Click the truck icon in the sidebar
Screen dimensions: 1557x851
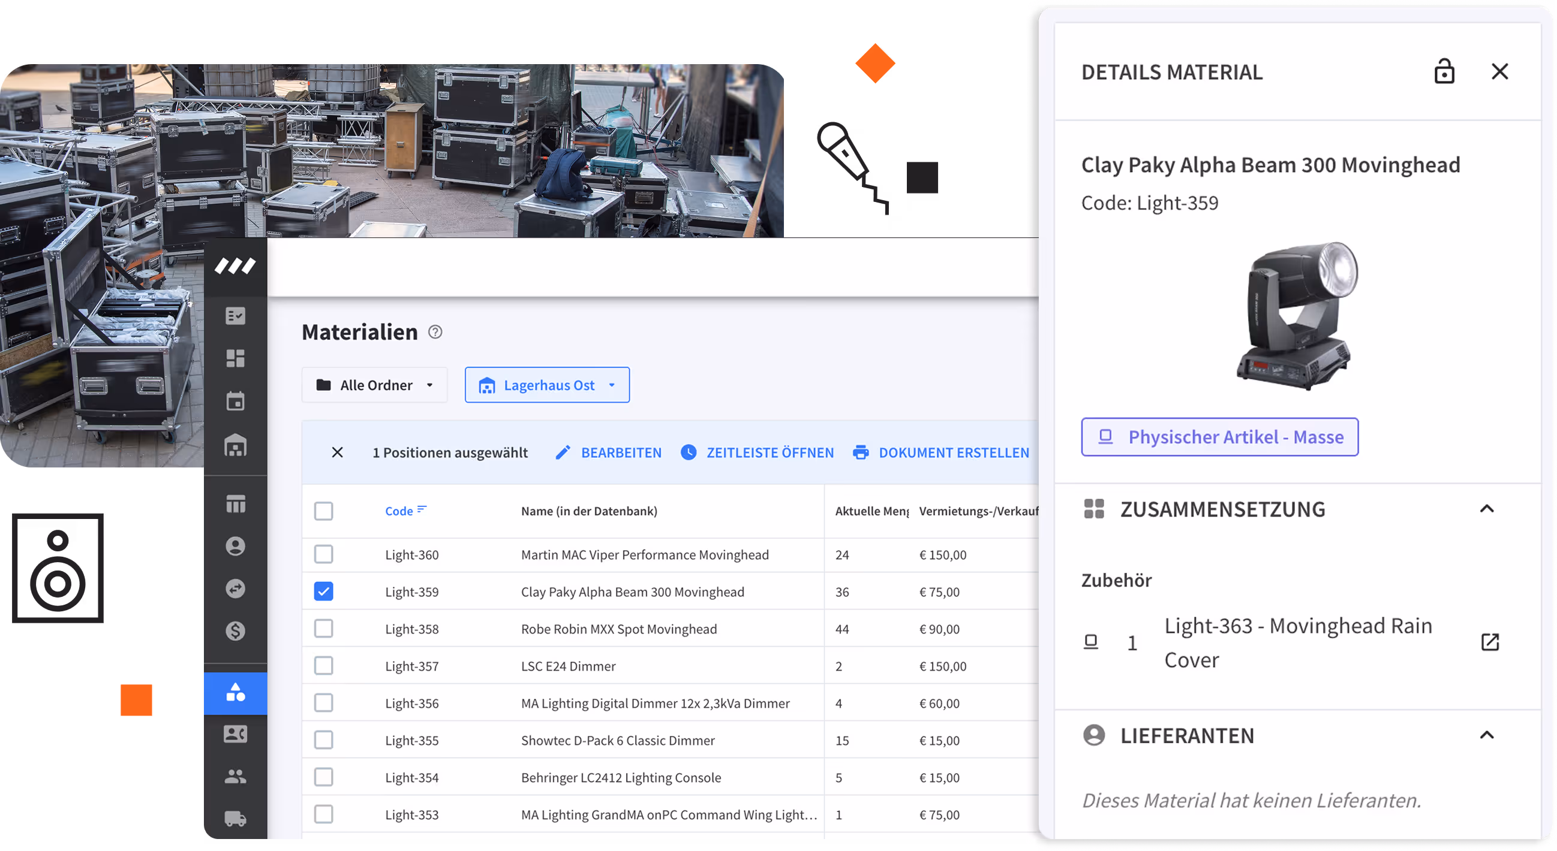coord(235,819)
